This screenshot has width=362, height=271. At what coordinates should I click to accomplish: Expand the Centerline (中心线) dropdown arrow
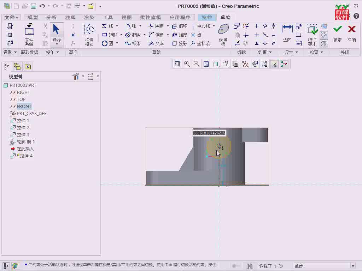pos(214,26)
